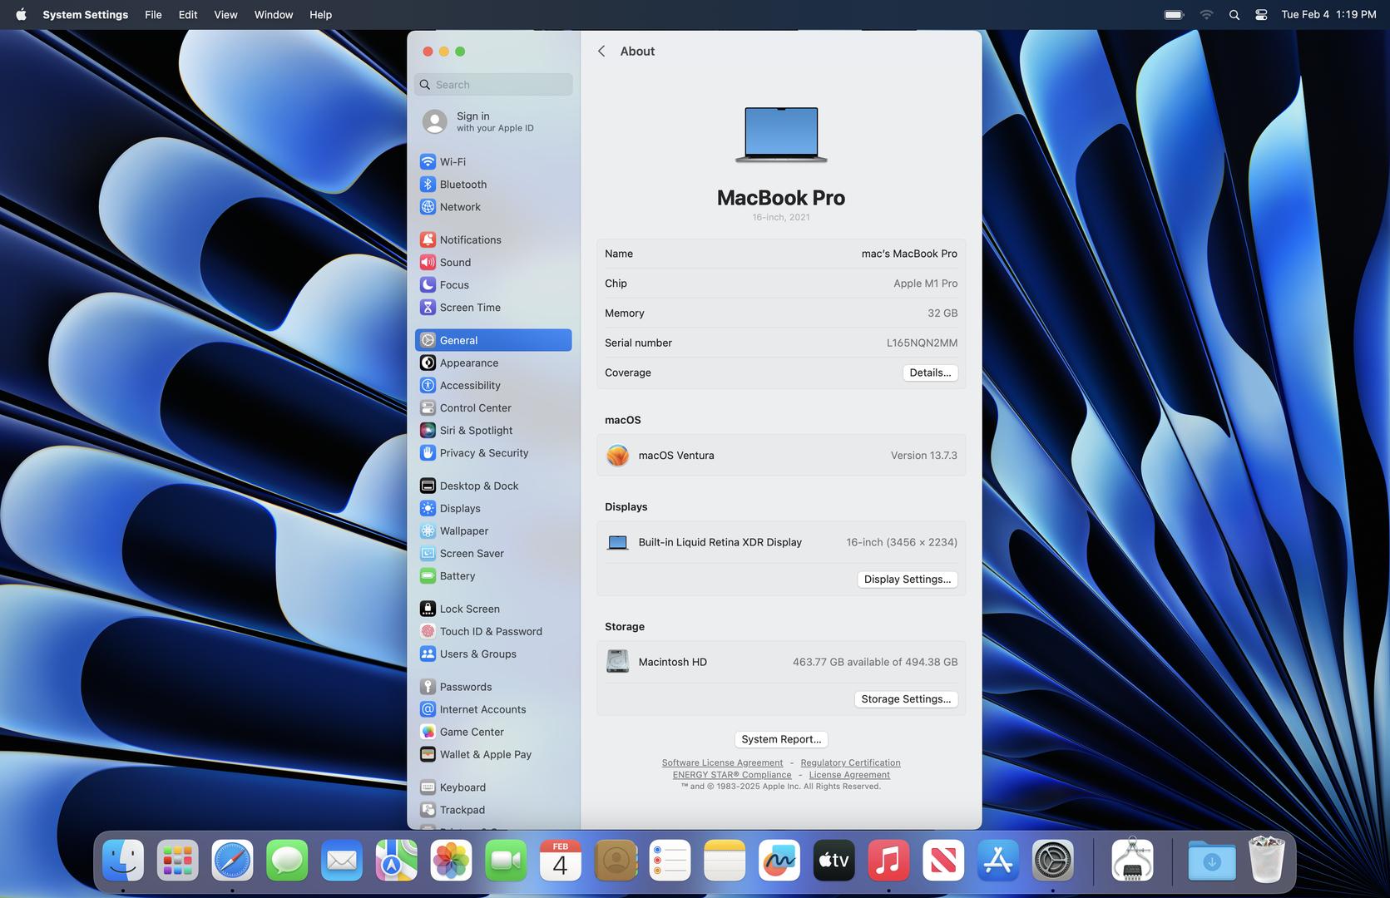The height and width of the screenshot is (898, 1390).
Task: Click System Report button
Action: click(x=781, y=739)
